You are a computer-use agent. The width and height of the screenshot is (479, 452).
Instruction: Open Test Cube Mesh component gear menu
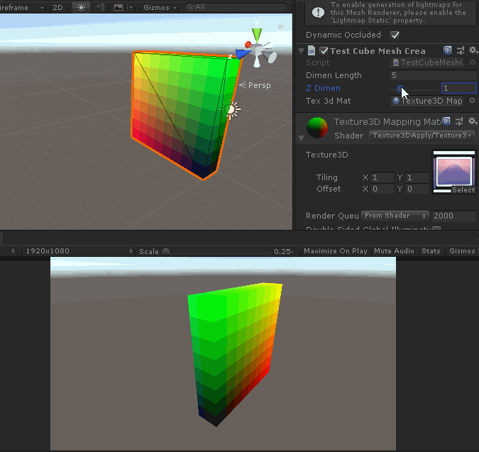(473, 50)
